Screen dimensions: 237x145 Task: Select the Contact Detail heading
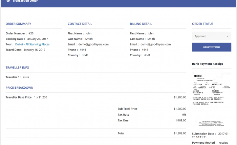coord(80,24)
